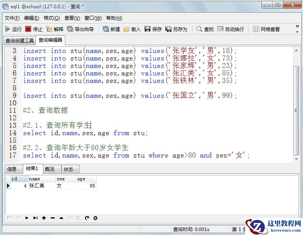Add a new record with plus button
The height and width of the screenshot is (235, 303).
44,218
